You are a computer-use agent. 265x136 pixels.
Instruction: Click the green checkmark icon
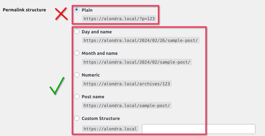tap(57, 86)
